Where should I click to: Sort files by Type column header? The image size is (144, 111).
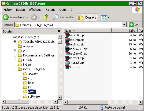pyautogui.click(x=140, y=31)
